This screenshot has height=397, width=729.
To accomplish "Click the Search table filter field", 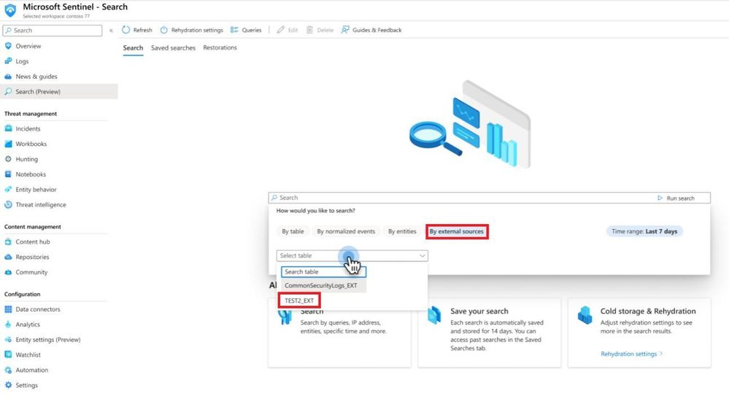I will tap(323, 271).
